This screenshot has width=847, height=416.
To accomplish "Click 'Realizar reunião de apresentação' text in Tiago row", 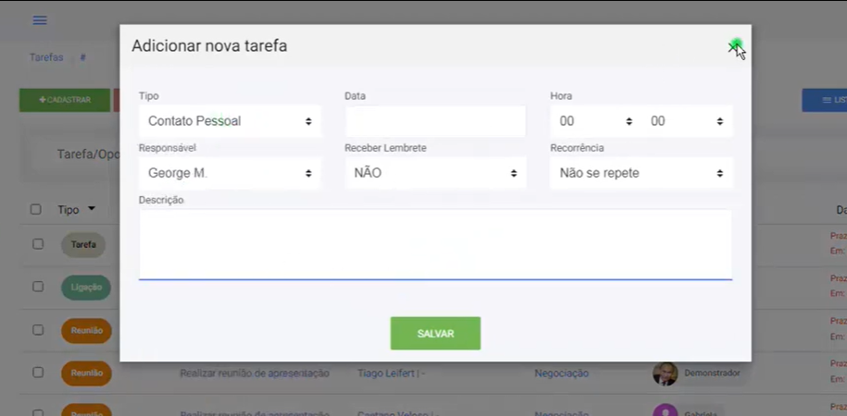I will [255, 373].
